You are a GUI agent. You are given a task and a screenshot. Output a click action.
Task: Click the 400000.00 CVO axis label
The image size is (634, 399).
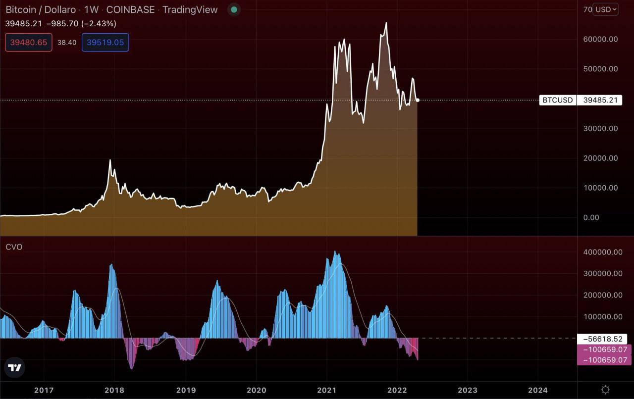pos(602,252)
